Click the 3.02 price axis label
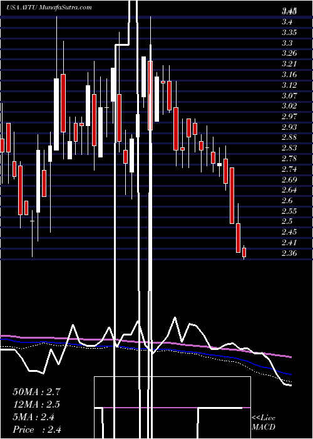Image resolution: width=313 pixels, height=439 pixels. [x=289, y=106]
